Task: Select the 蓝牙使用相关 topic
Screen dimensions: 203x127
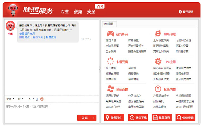Action: tap(183, 79)
